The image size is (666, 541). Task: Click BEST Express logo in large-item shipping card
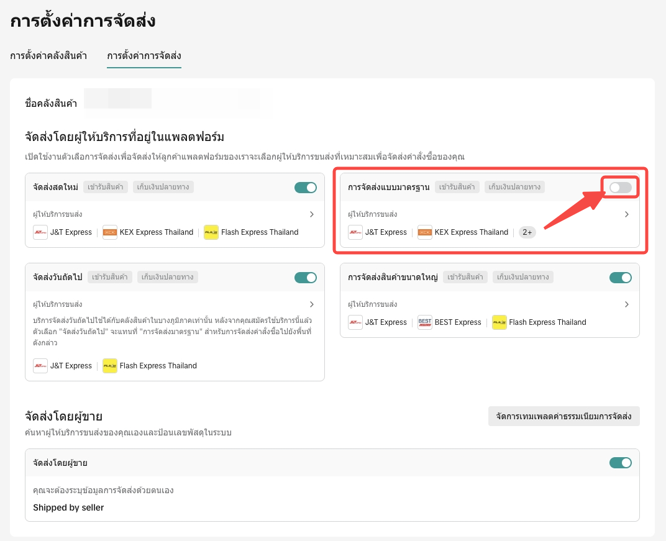click(x=425, y=322)
